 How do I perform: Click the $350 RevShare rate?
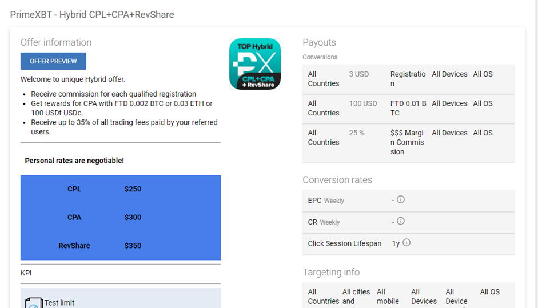tap(133, 246)
